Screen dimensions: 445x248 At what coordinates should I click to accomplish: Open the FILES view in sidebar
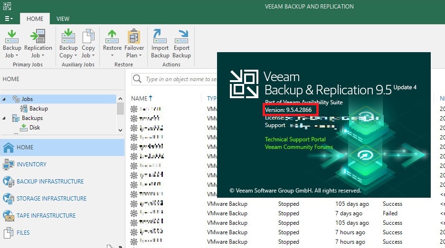[62, 232]
